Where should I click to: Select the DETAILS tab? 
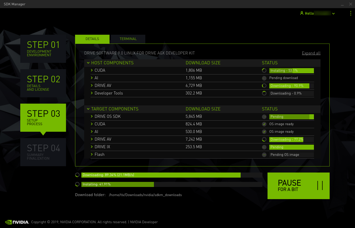pos(92,39)
